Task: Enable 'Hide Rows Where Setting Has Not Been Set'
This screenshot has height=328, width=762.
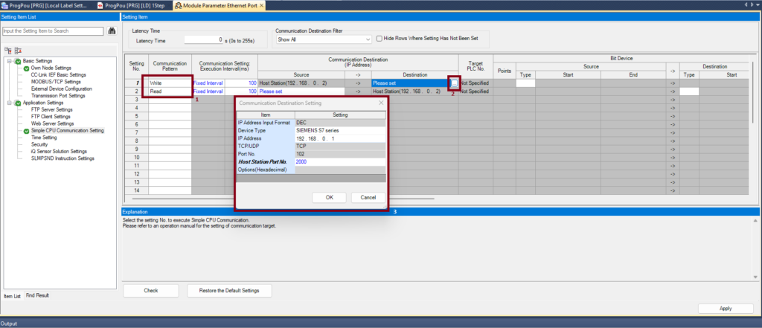Action: [x=380, y=38]
